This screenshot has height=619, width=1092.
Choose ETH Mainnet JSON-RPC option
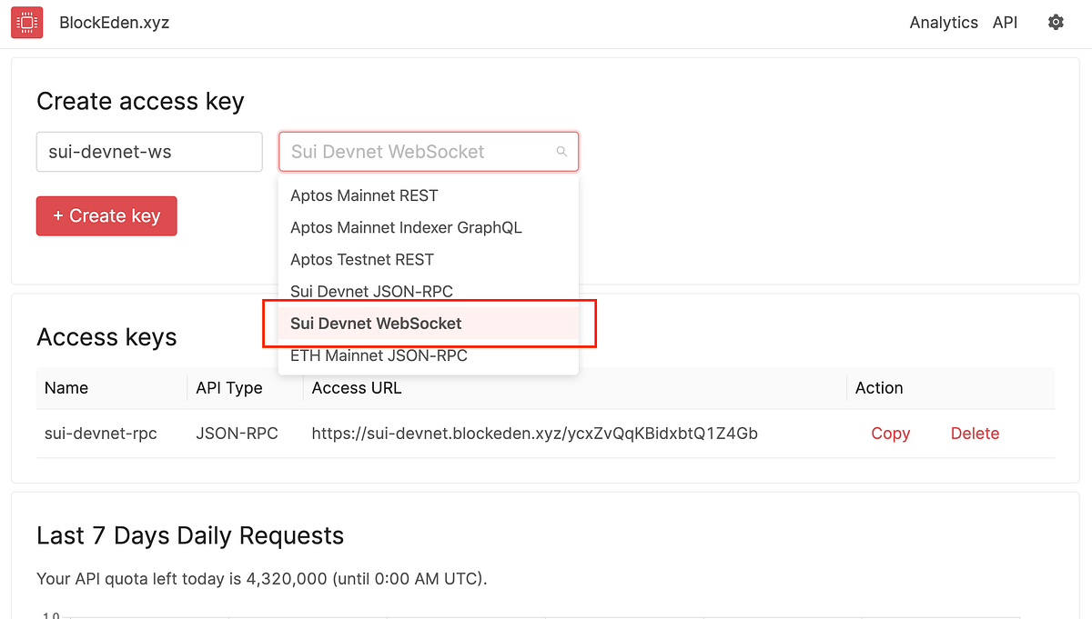(x=378, y=355)
